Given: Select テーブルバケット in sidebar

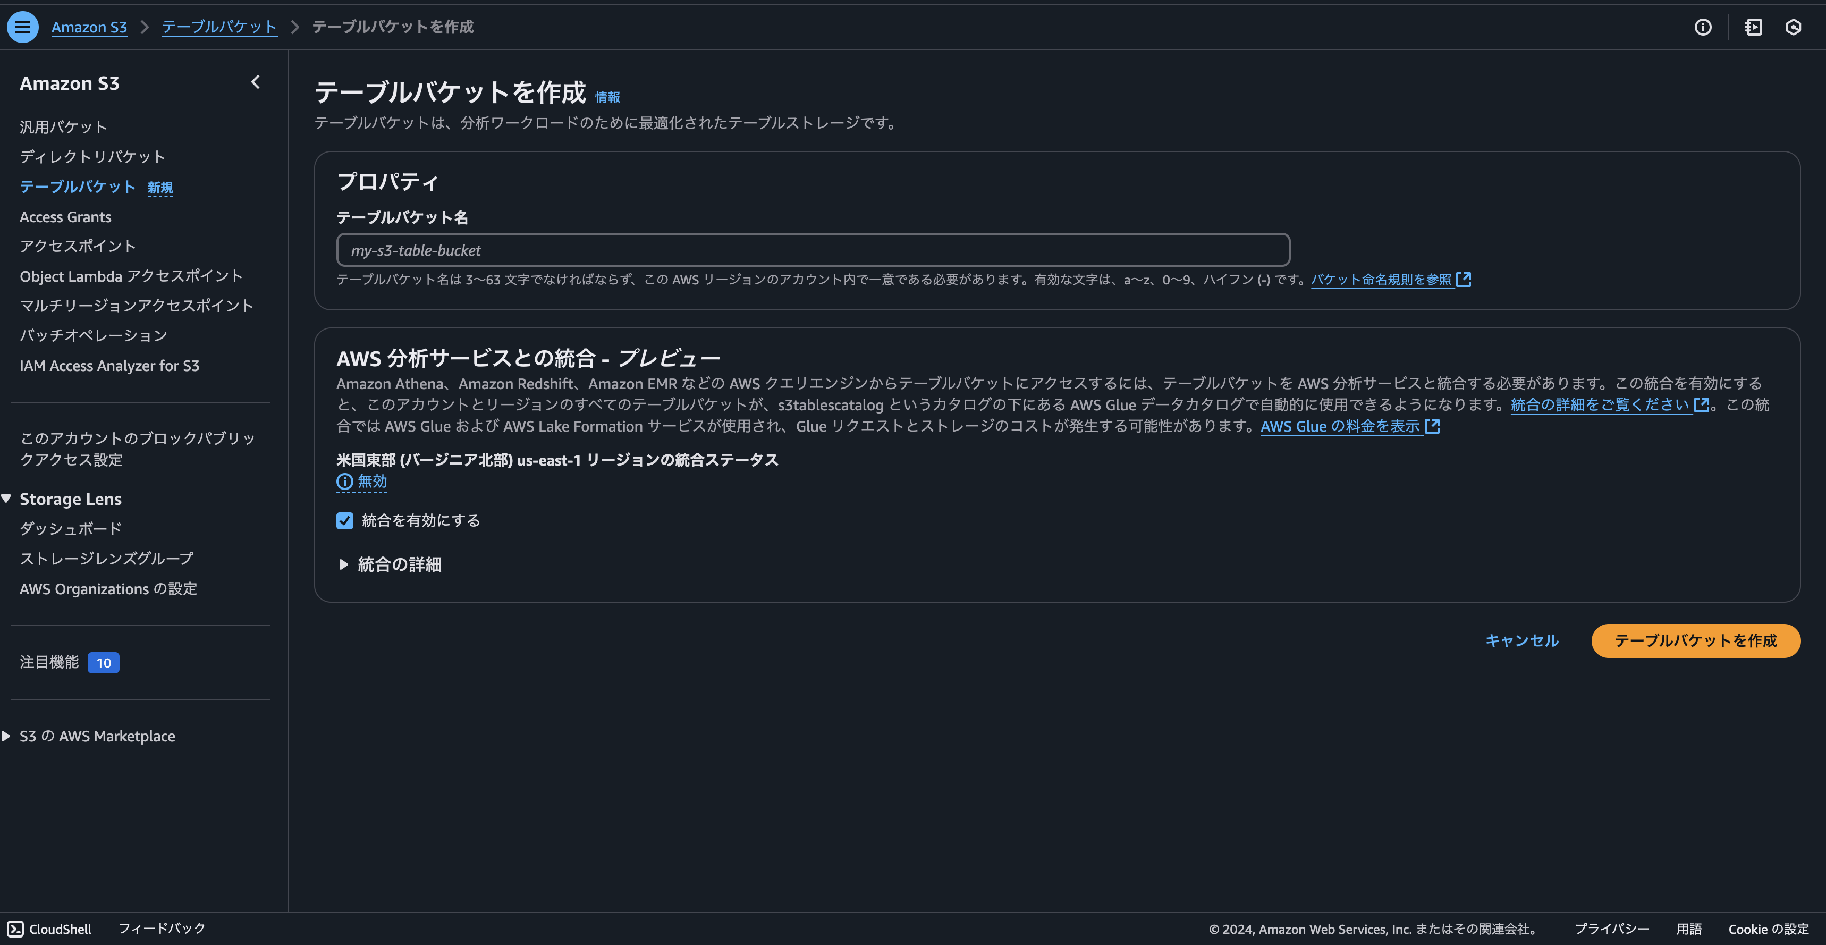Looking at the screenshot, I should (x=78, y=187).
